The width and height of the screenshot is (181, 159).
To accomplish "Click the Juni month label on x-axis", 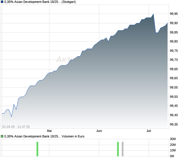I will (99, 131).
